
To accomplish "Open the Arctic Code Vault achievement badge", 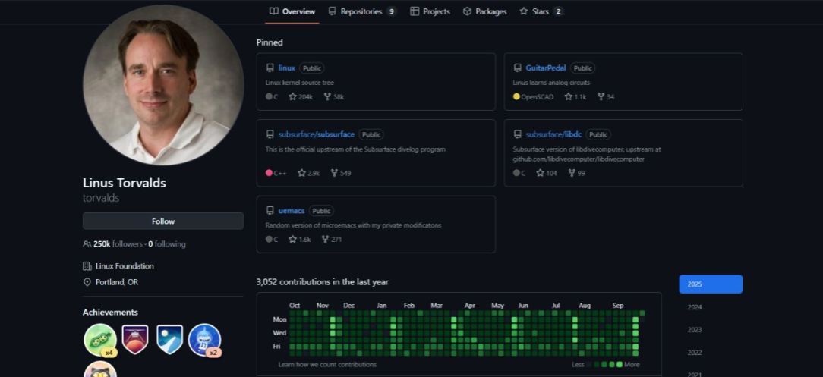I will (169, 339).
